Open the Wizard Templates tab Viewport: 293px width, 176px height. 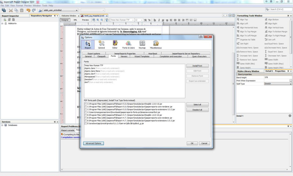pyautogui.click(x=142, y=56)
